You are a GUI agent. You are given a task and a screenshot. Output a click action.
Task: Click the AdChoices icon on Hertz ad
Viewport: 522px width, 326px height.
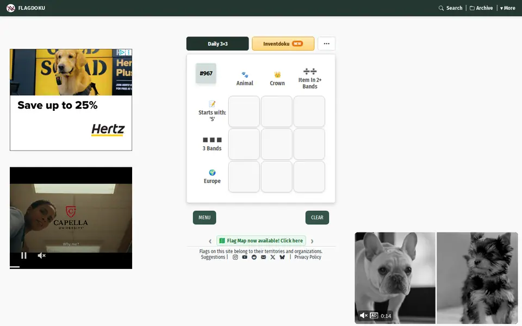[x=122, y=52]
